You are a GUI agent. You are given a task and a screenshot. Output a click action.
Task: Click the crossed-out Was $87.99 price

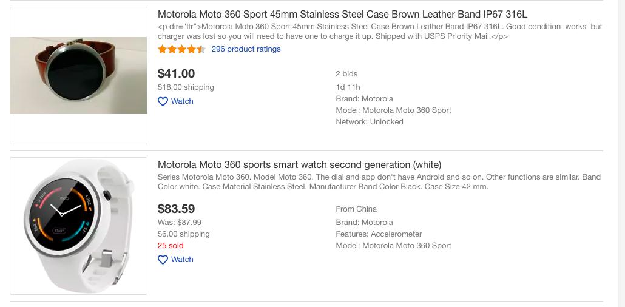pos(180,223)
